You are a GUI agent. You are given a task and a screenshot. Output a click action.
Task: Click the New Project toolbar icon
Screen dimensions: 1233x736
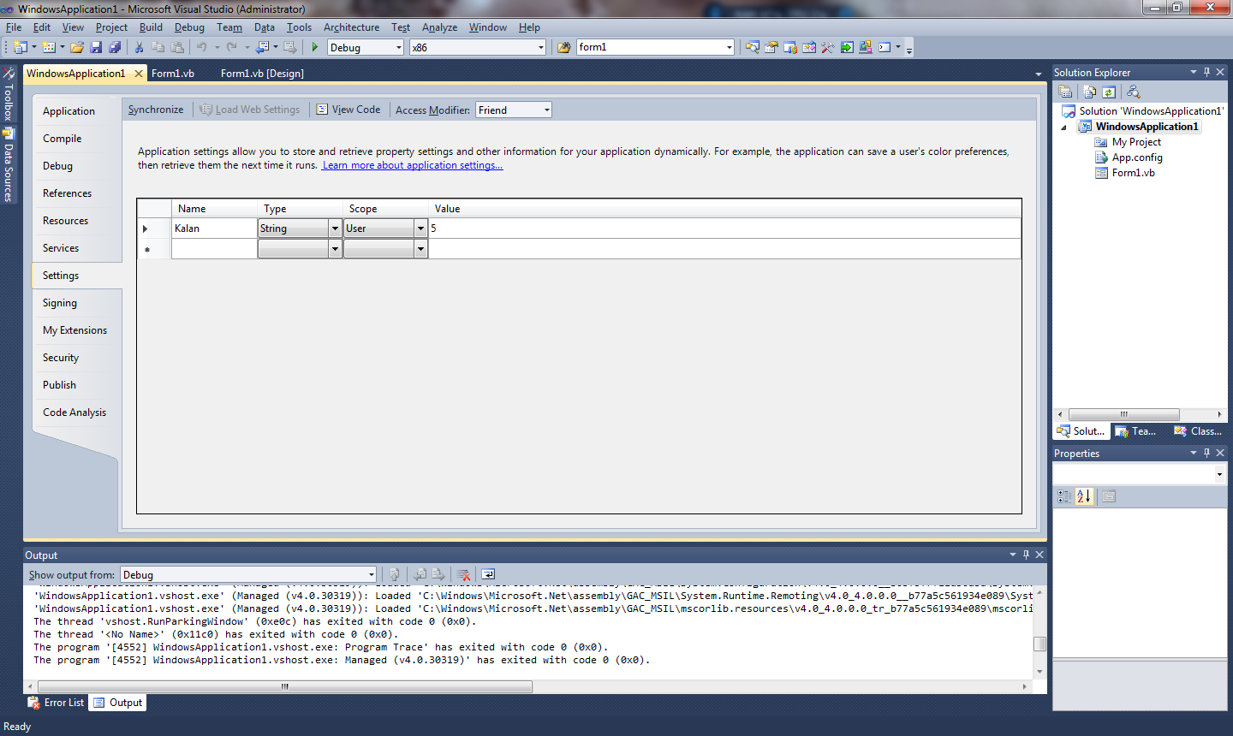coord(21,47)
